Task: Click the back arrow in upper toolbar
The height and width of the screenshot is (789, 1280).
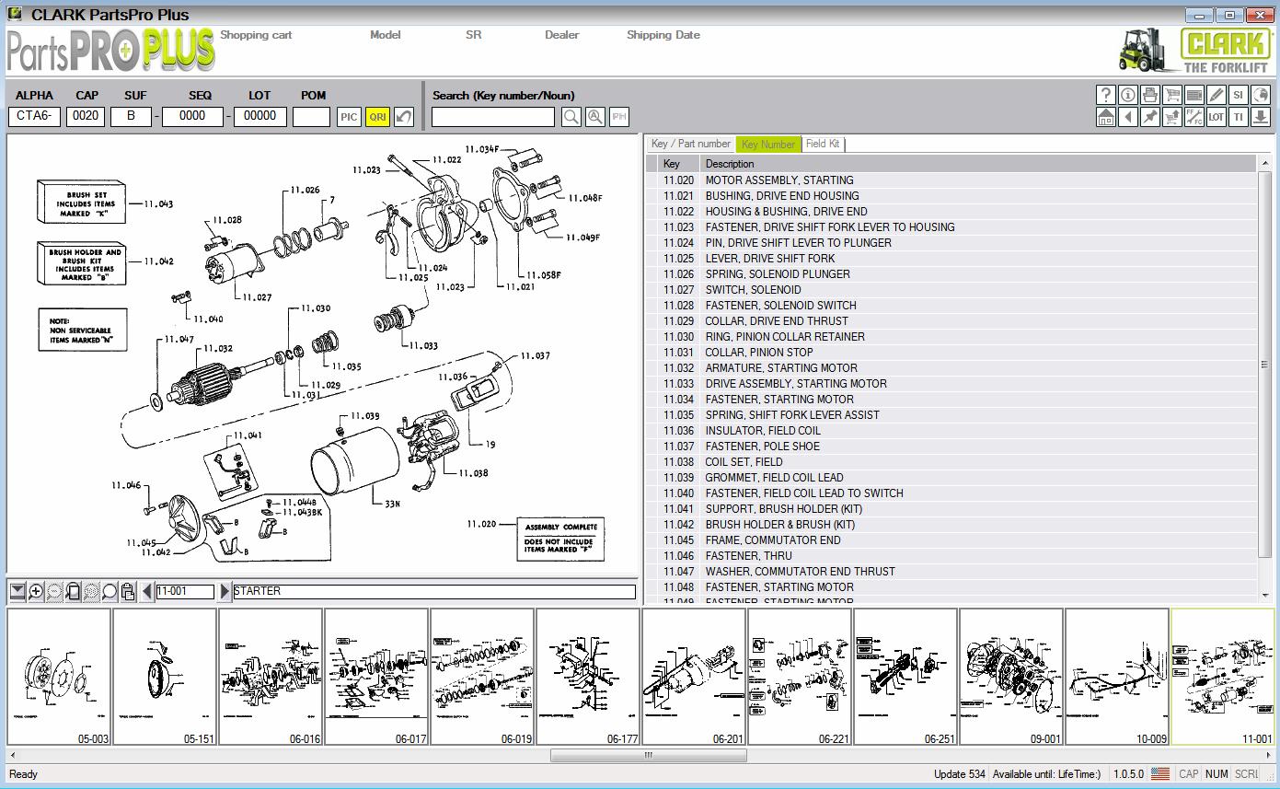Action: click(1129, 117)
